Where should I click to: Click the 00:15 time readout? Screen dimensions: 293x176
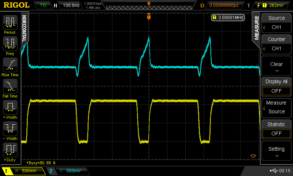(x=285, y=170)
